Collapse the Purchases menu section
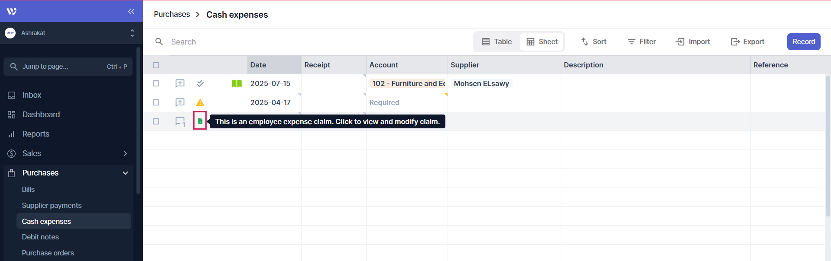 click(x=125, y=173)
